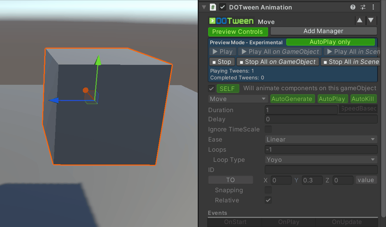Click the Completed Tweens: 0 text

(x=237, y=78)
